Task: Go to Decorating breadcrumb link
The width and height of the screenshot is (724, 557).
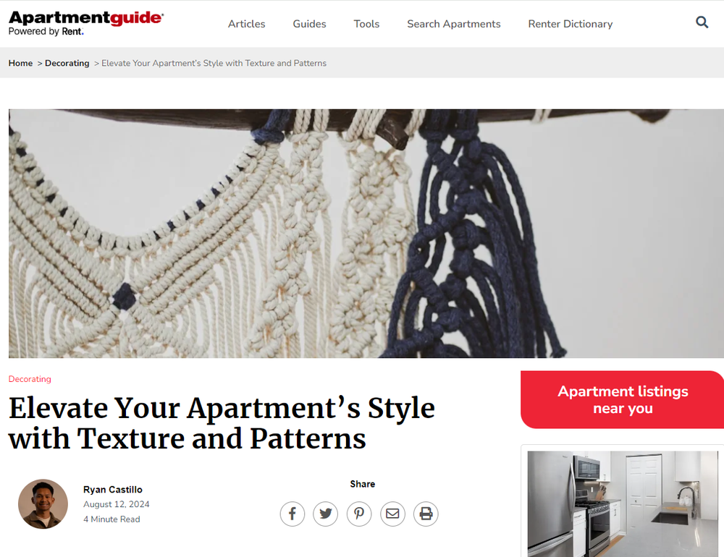Action: coord(67,63)
